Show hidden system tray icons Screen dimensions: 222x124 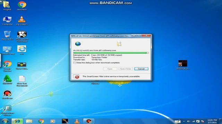tap(184, 121)
